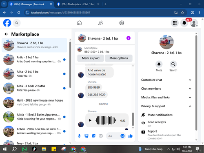204x153 pixels.
Task: Go to Home feed icon
Action: pos(79,23)
